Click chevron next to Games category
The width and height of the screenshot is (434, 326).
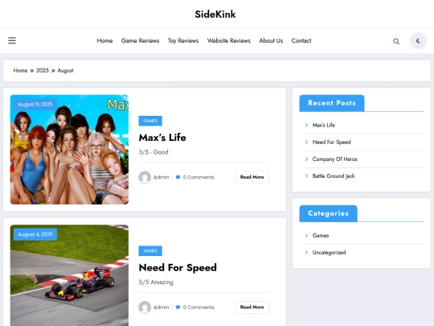306,235
